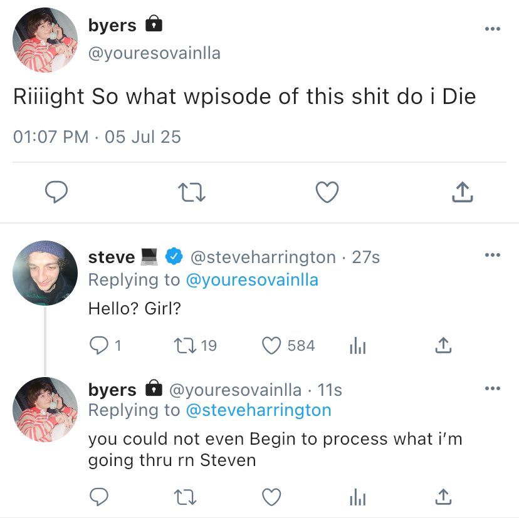Reply to byers' "going thru rn" tweet
Image resolution: width=519 pixels, height=518 pixels.
pyautogui.click(x=100, y=498)
